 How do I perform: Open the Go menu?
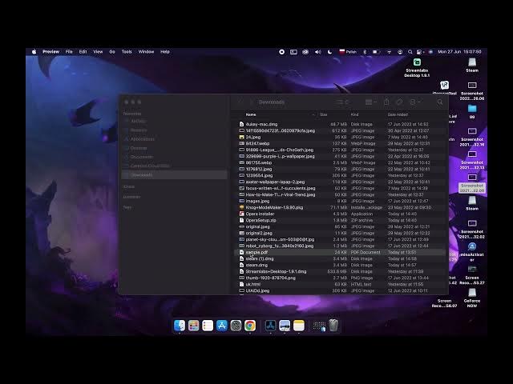tap(112, 51)
